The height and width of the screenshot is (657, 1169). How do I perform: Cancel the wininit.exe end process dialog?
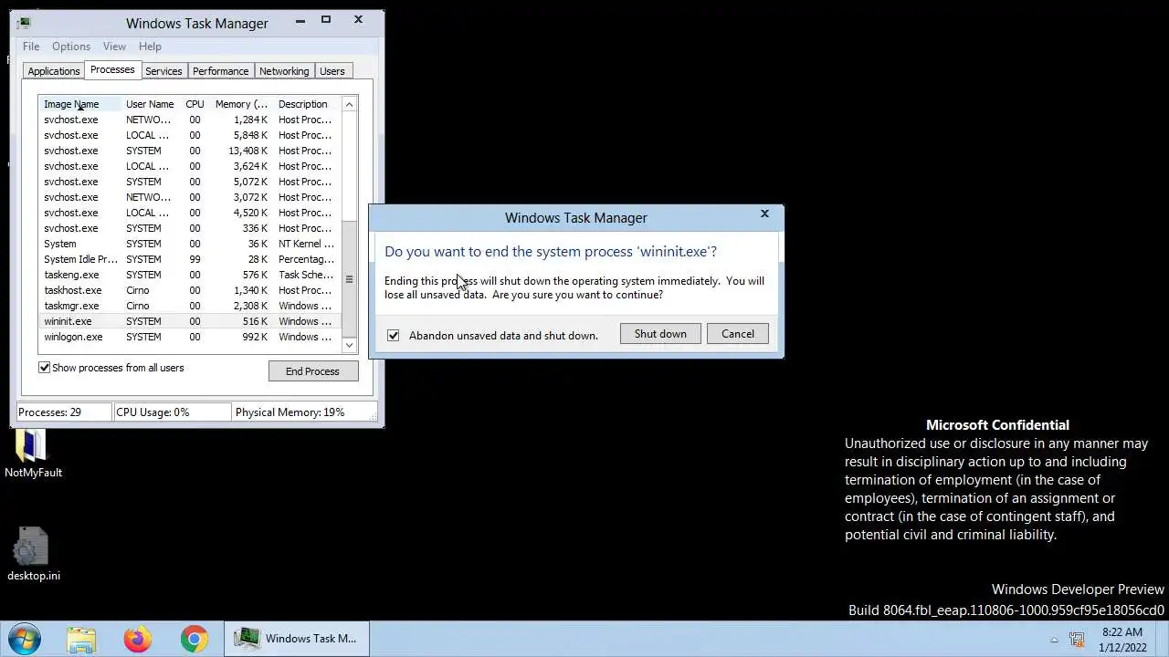tap(738, 334)
